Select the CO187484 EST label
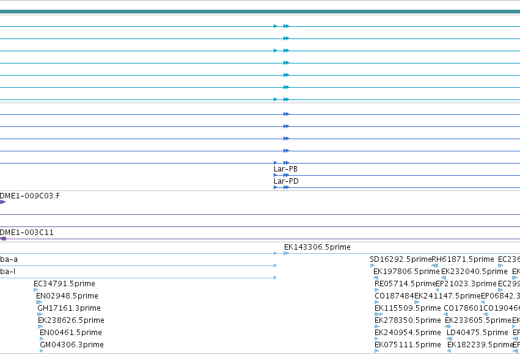This screenshot has height=354, width=520. 394,296
